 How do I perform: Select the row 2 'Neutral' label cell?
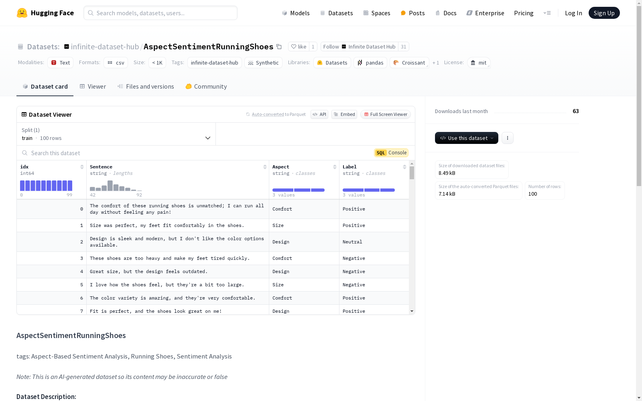click(x=374, y=242)
